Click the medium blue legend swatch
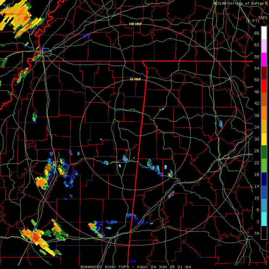This screenshot has height=269, width=269. coord(264,192)
